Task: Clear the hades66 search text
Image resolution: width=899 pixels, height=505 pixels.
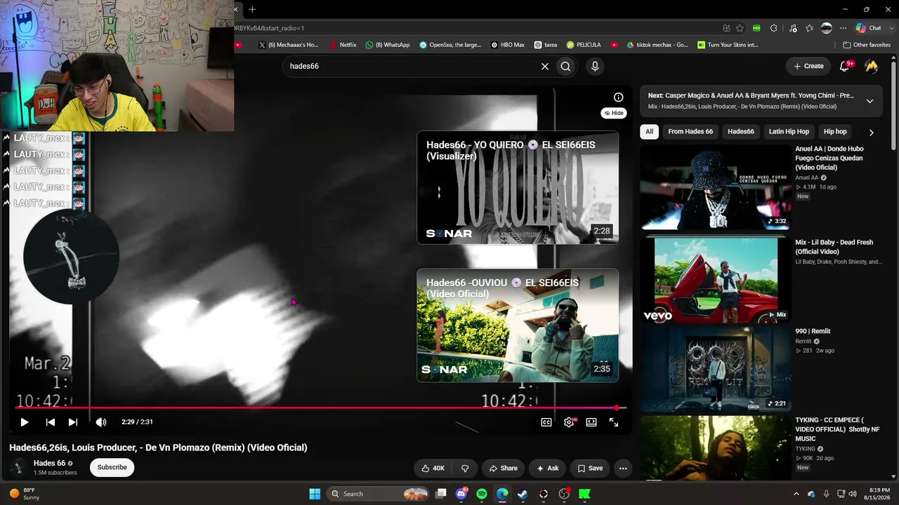Action: [x=544, y=66]
